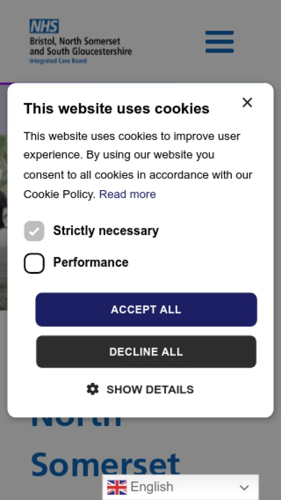The image size is (281, 500).
Task: Click the Somerset heading behind the dialog
Action: coord(105,464)
